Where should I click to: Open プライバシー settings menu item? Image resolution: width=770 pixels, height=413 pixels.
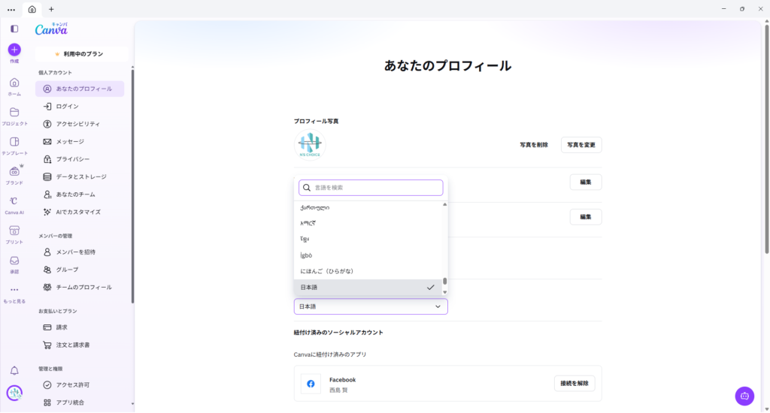73,159
